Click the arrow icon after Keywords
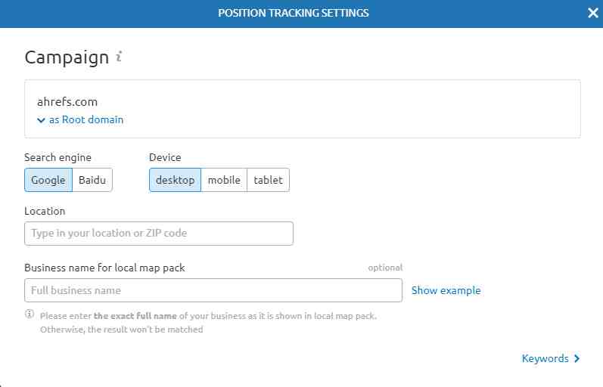The height and width of the screenshot is (387, 603). [x=577, y=358]
